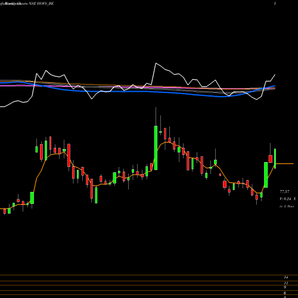Viewport: 298px width, 298px height.
Task: Click the V: 0.24 X volume label
Action: (x=288, y=199)
